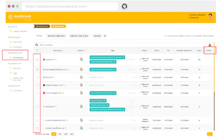
Task: Click the Google engine icon in 3suisses.fr row
Action: [81, 106]
